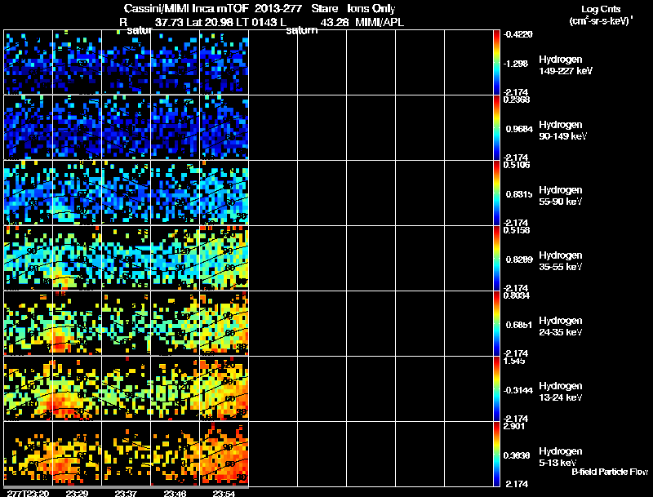The width and height of the screenshot is (653, 497).
Task: Click the 'Hydrogen 90-149 keV' row label
Action: point(563,131)
